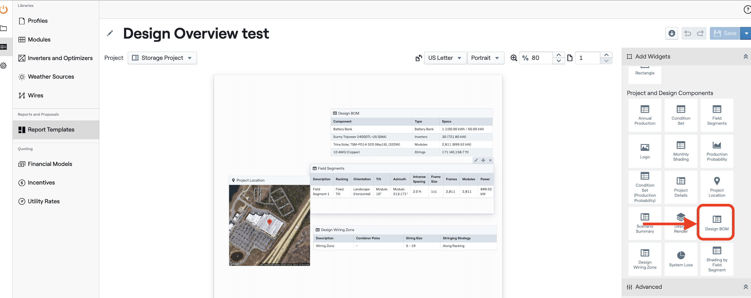The width and height of the screenshot is (751, 298).
Task: Open Utility Rates in sidebar
Action: click(44, 201)
